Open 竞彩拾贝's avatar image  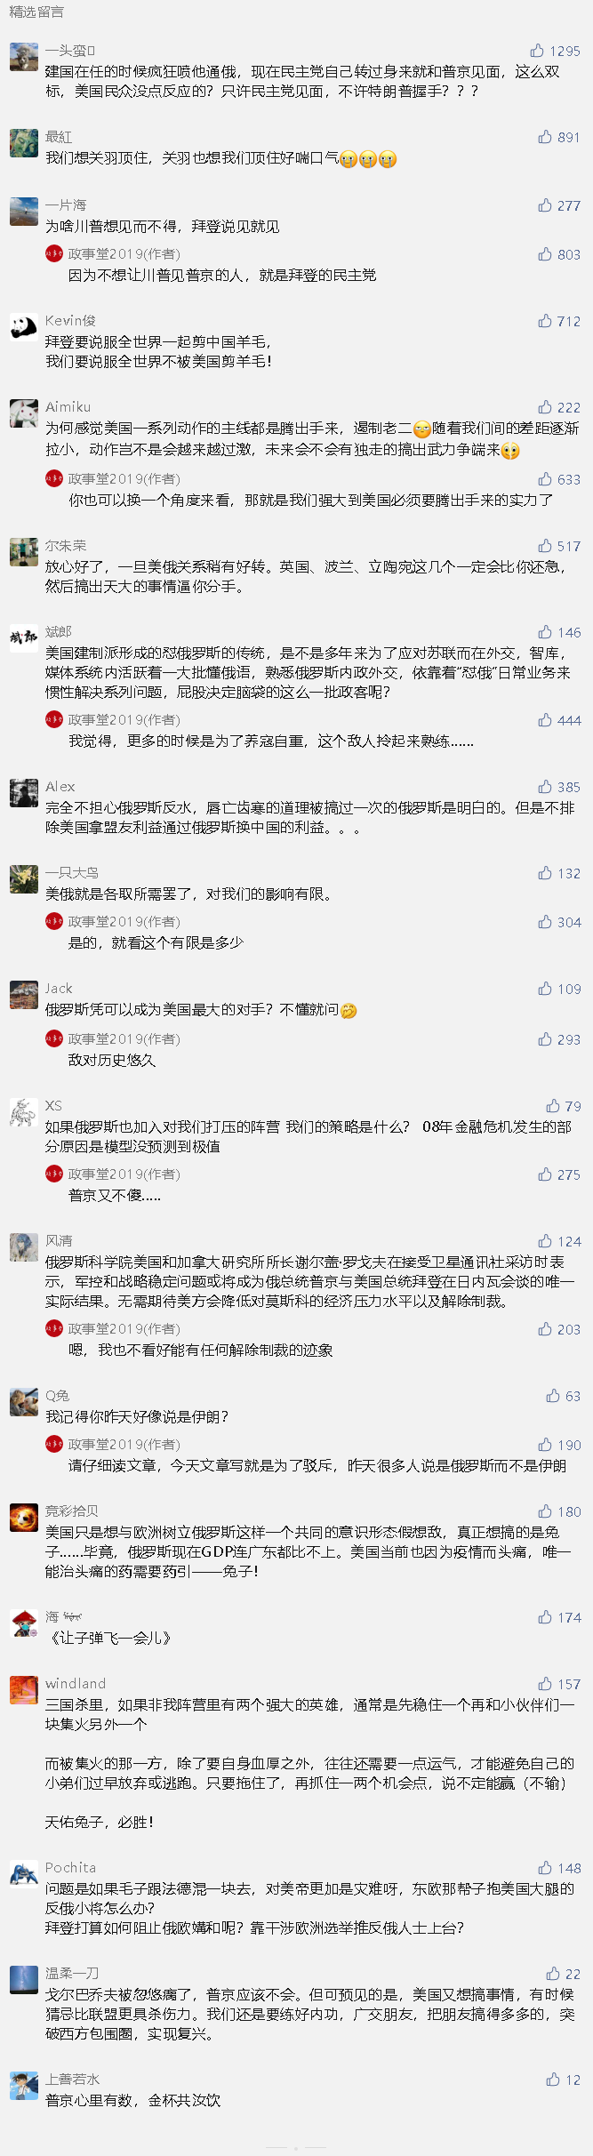click(x=24, y=1518)
